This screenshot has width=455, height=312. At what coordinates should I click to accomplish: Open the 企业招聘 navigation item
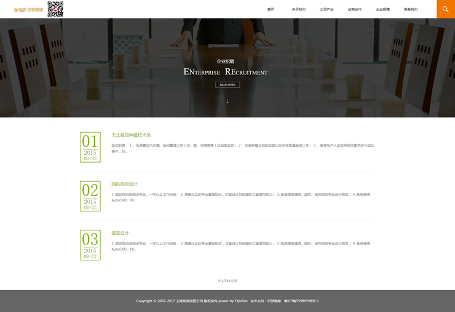coord(382,10)
